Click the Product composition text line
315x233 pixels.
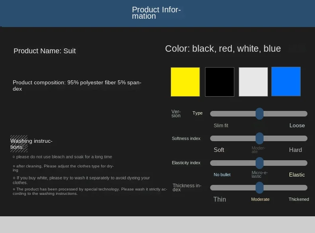[77, 83]
